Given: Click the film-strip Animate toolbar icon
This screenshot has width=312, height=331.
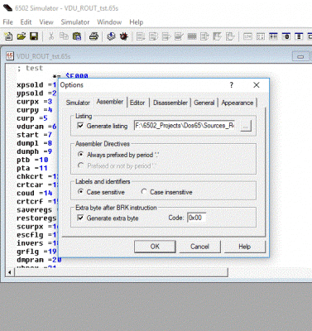Looking at the screenshot, I should [192, 36].
